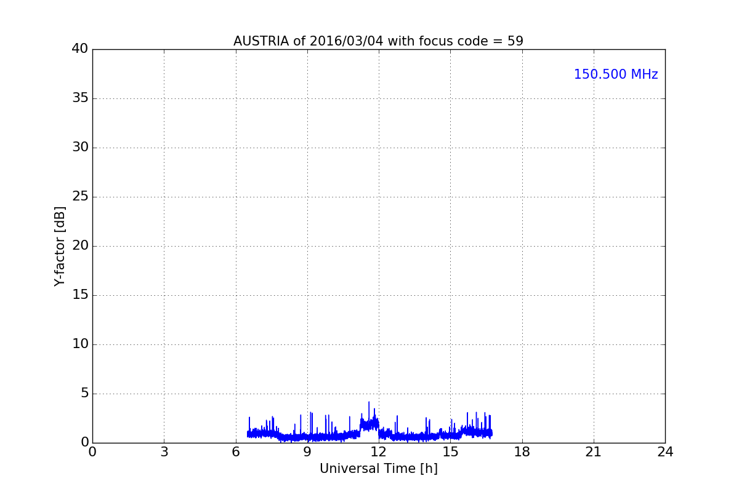Click the x-axis tick label '18'
The height and width of the screenshot is (492, 739).
pyautogui.click(x=522, y=451)
